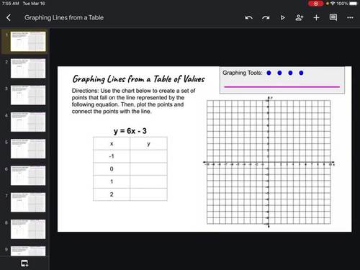Select the coordinate grid image
Image resolution: width=360 pixels, height=270 pixels.
click(269, 162)
